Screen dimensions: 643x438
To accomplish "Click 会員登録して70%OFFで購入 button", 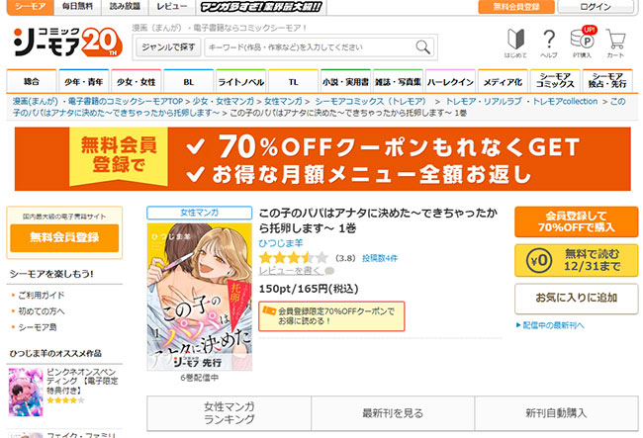I will coord(576,221).
